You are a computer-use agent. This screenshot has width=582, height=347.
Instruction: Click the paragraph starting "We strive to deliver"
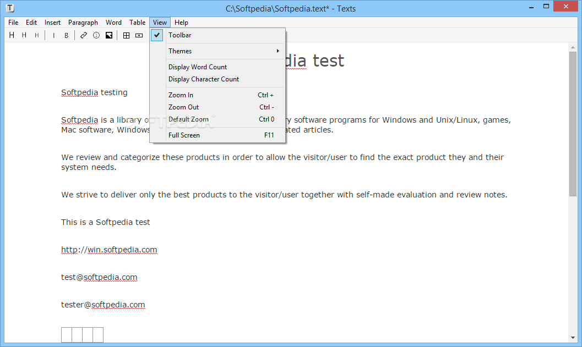point(284,195)
